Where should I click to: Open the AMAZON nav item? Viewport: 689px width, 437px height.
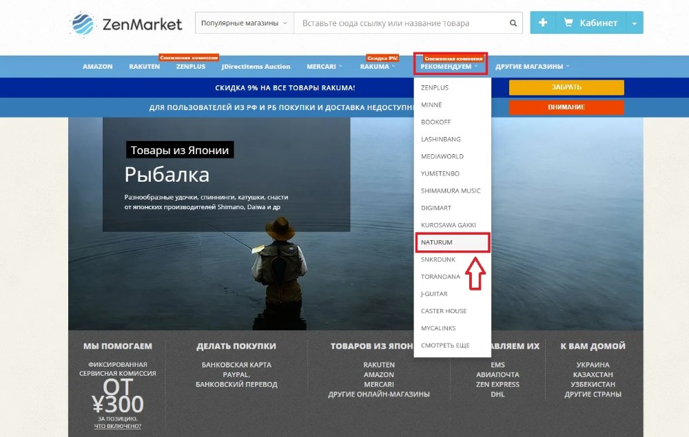pyautogui.click(x=98, y=67)
